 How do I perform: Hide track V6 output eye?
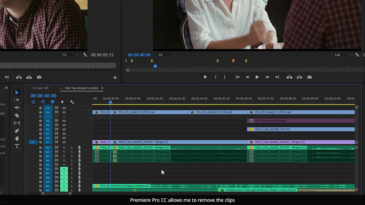(x=64, y=121)
